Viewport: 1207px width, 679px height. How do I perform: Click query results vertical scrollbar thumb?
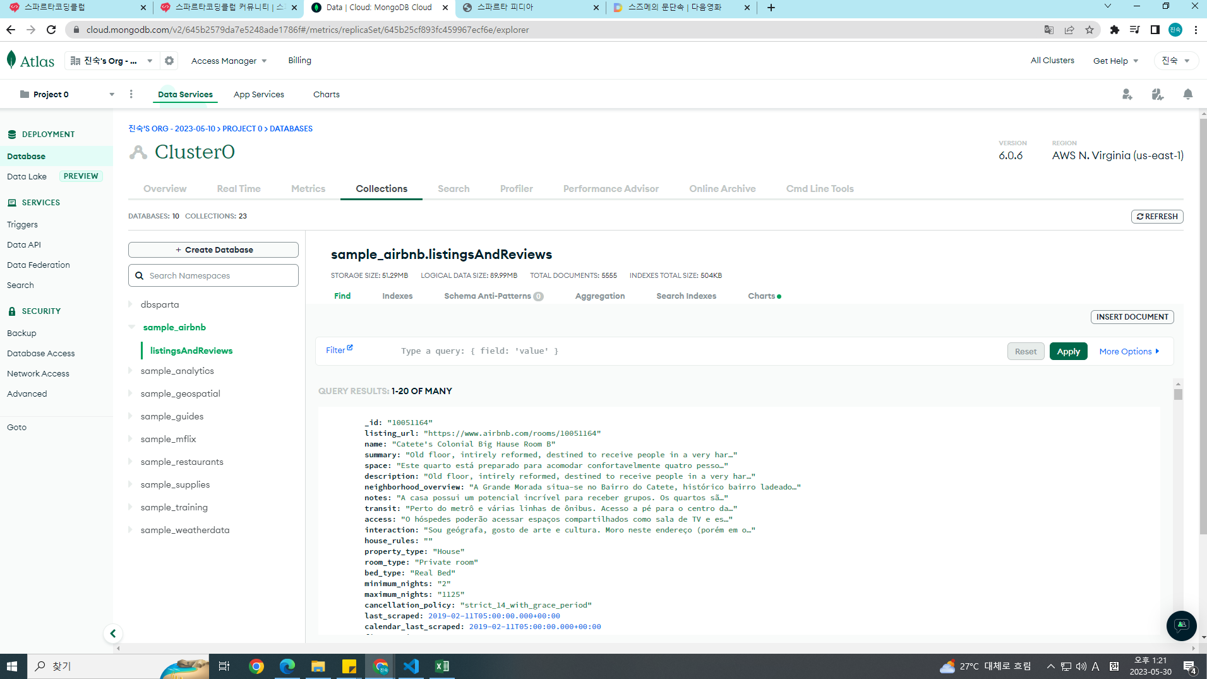pos(1178,394)
